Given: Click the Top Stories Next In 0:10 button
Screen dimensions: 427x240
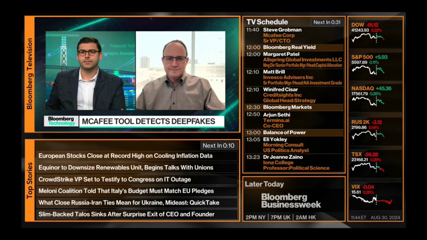Looking at the screenshot, I should 219,145.
